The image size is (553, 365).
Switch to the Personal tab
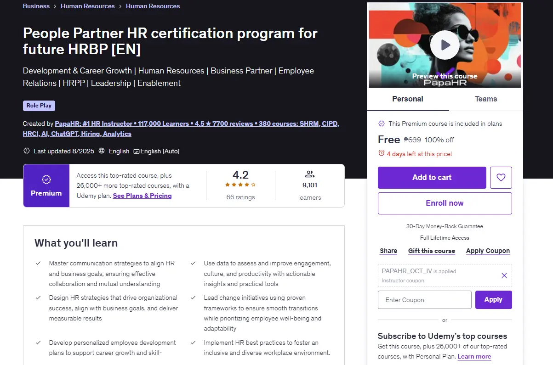(x=408, y=99)
